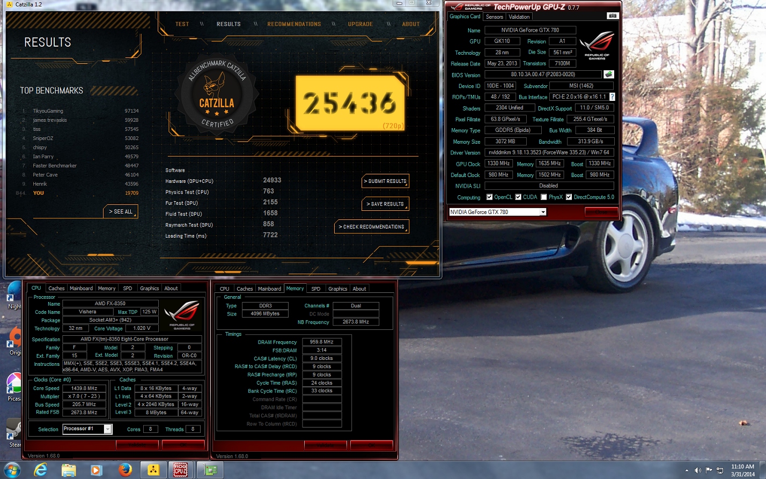Open Windows Explorer folder in taskbar
The image size is (766, 479).
pos(69,470)
